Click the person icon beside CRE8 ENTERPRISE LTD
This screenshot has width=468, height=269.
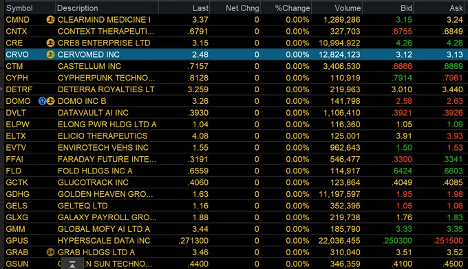tap(50, 43)
